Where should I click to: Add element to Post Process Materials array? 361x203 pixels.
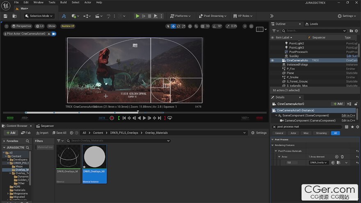pos(337,157)
